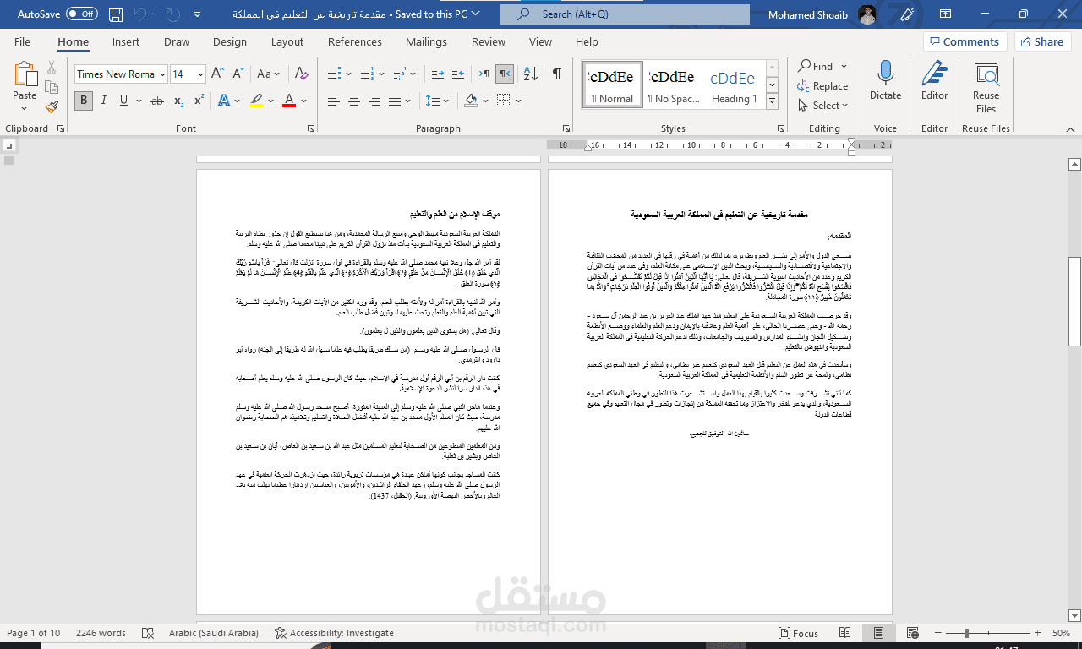This screenshot has height=649, width=1082.
Task: Switch to the Design tab
Action: click(230, 41)
